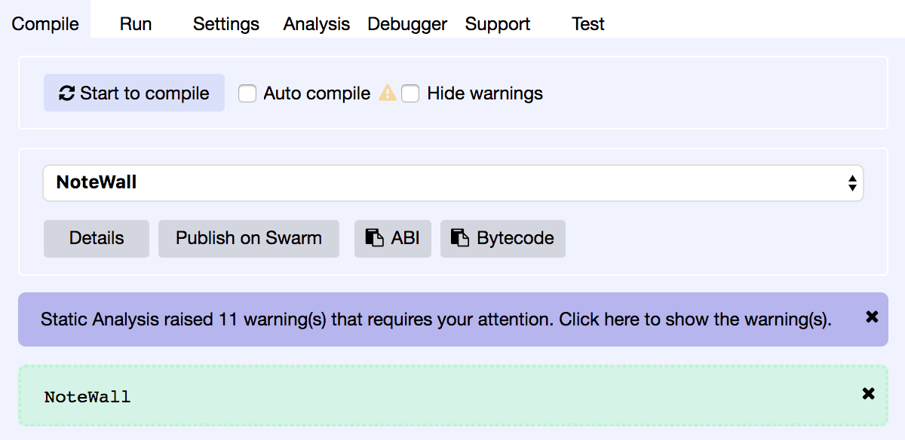Open the Settings tab

click(226, 24)
